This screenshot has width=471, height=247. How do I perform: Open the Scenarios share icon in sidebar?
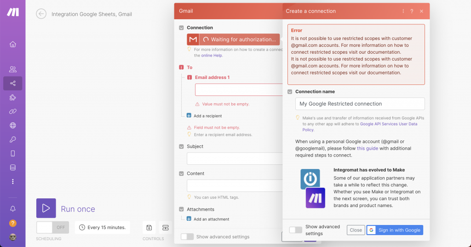[x=12, y=84]
